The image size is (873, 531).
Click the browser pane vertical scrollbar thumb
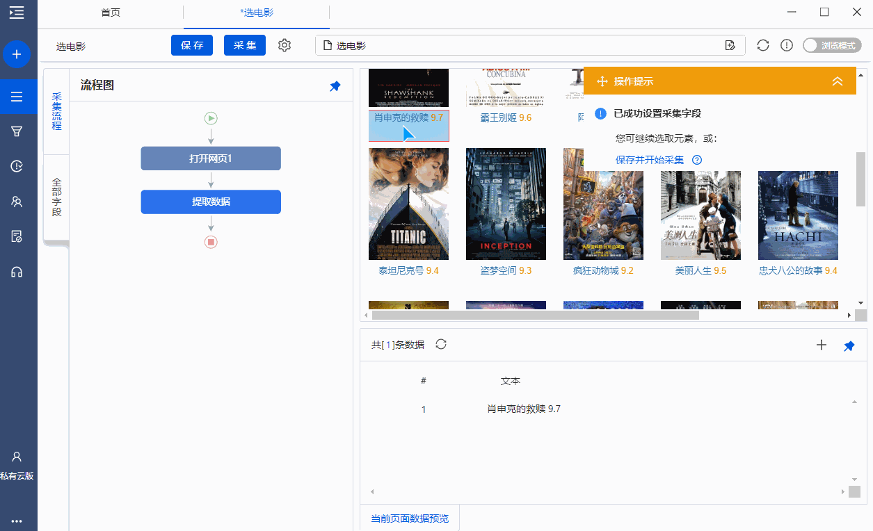click(x=860, y=179)
